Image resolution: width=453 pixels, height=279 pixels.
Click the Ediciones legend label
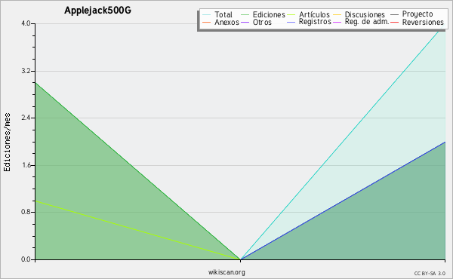point(269,14)
